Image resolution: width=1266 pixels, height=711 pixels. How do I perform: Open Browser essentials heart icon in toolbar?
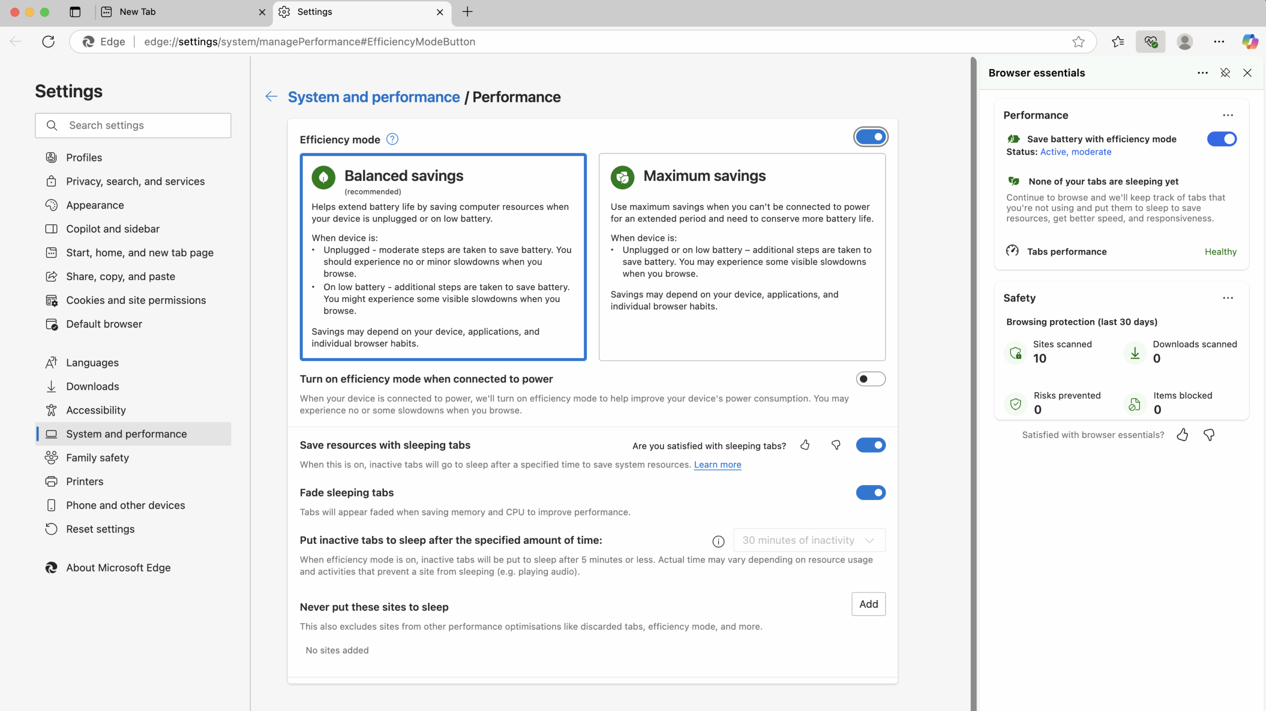point(1150,42)
